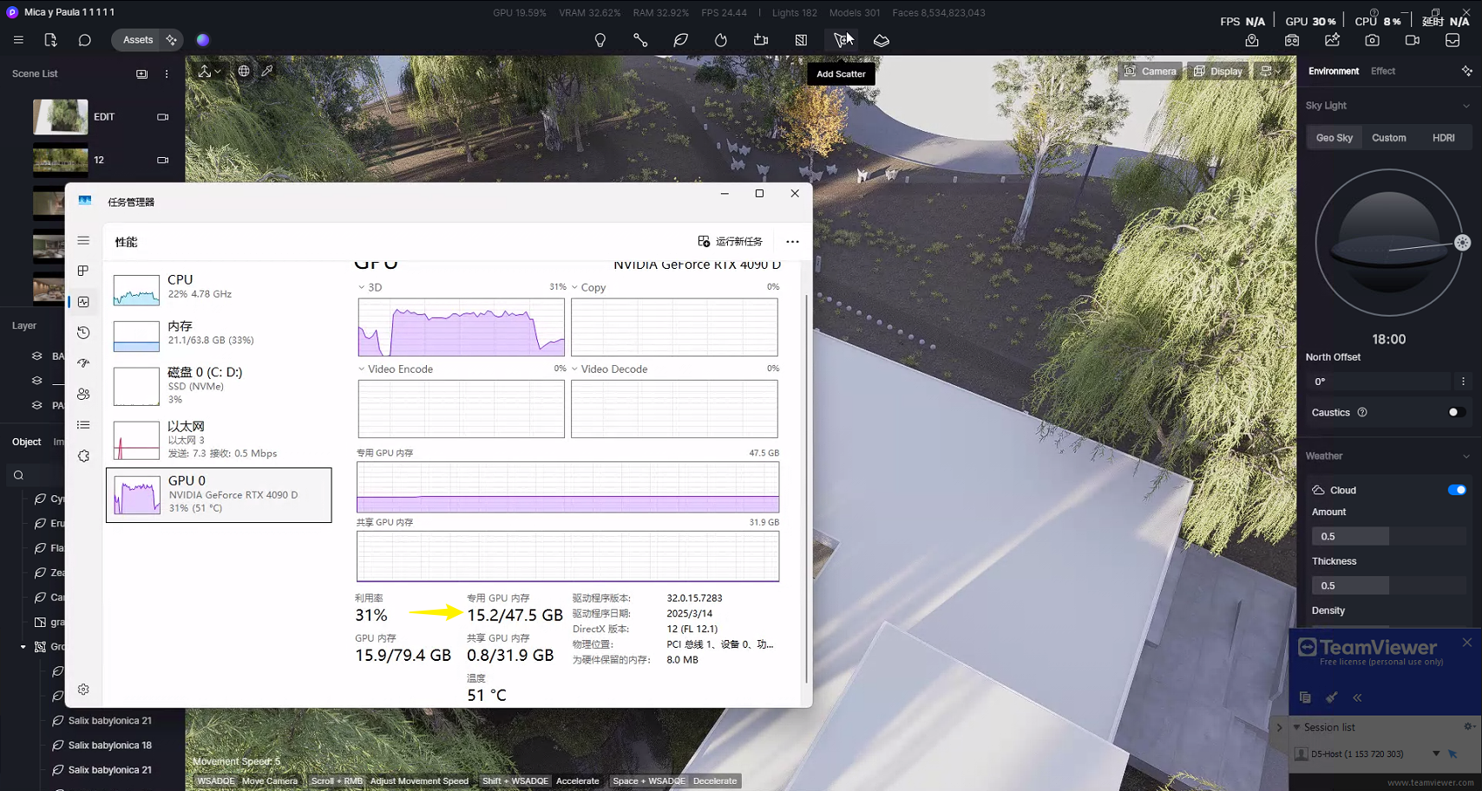
Task: Open the camera switch dropdown in viewport
Action: tap(1271, 71)
